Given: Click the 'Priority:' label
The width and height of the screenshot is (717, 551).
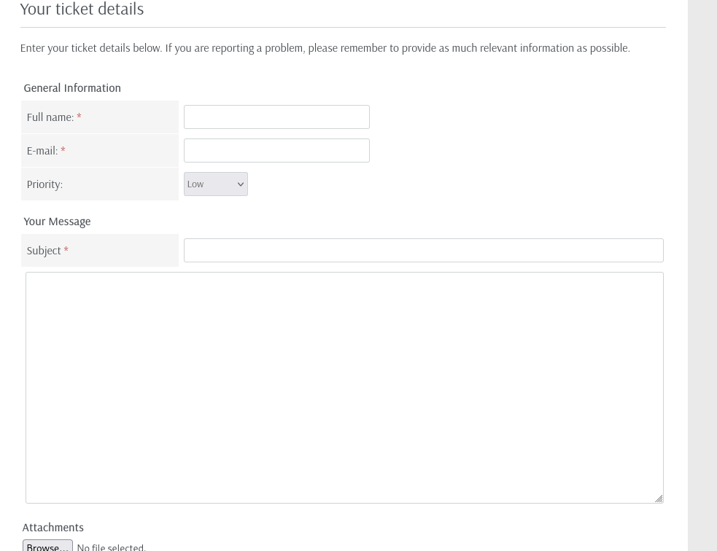Looking at the screenshot, I should pyautogui.click(x=44, y=184).
